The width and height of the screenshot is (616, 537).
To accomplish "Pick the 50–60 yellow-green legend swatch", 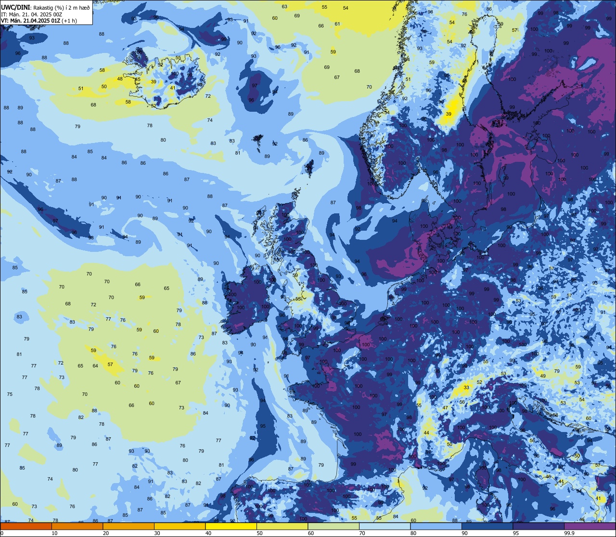I will [282, 526].
